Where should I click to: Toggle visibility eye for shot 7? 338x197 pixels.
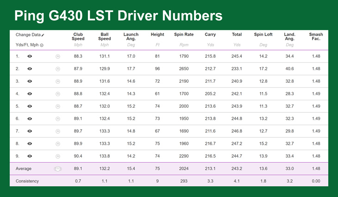(30, 131)
